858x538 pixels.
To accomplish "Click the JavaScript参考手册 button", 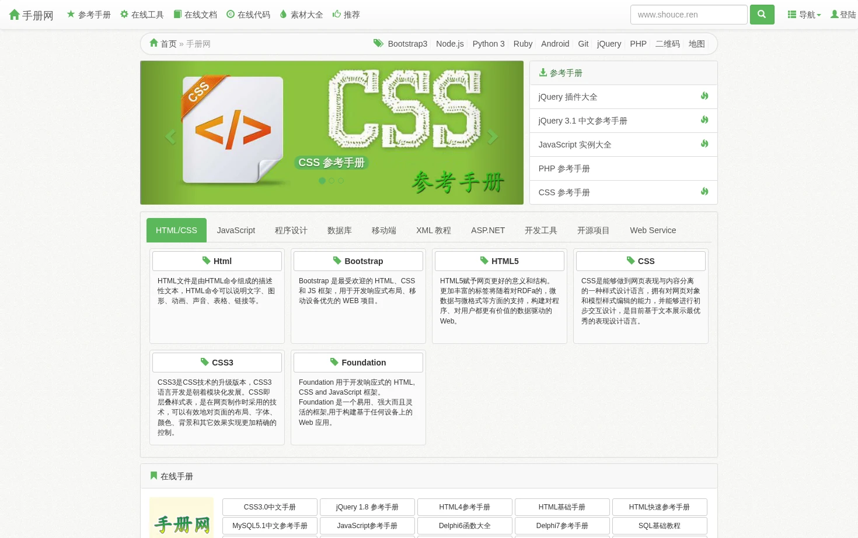I will pyautogui.click(x=367, y=526).
